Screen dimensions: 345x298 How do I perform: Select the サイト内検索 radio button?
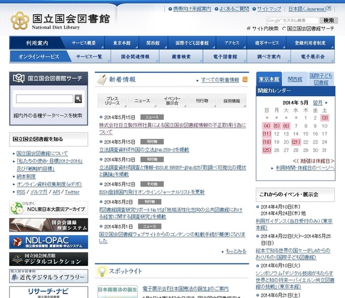[249, 28]
